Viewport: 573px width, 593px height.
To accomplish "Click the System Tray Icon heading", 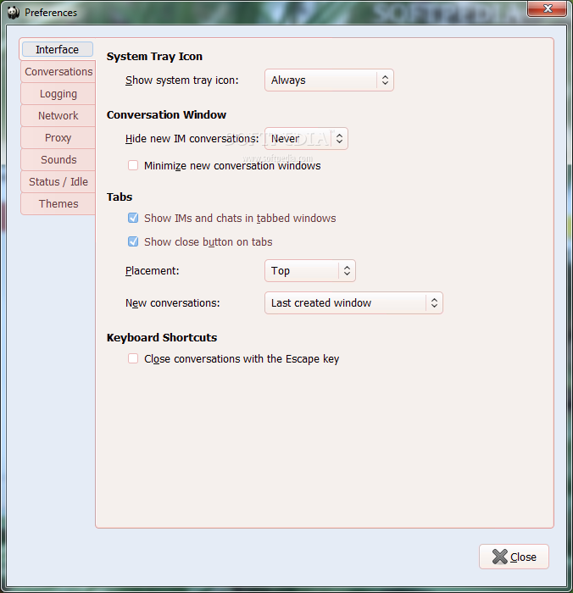I will [154, 57].
